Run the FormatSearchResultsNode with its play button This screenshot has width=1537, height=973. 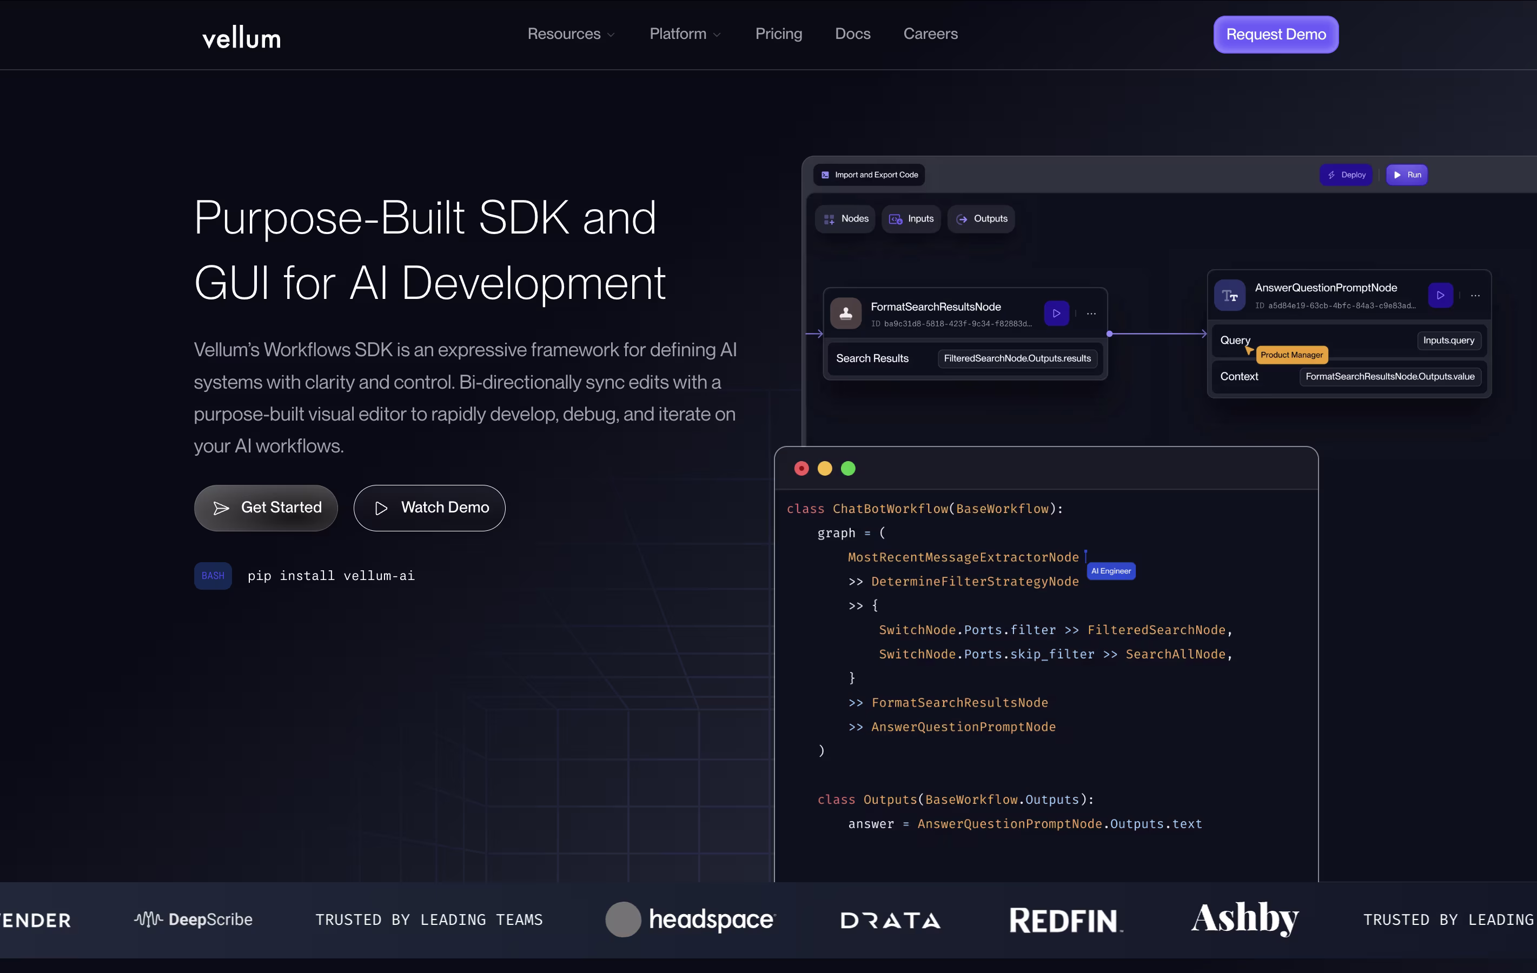(1056, 314)
